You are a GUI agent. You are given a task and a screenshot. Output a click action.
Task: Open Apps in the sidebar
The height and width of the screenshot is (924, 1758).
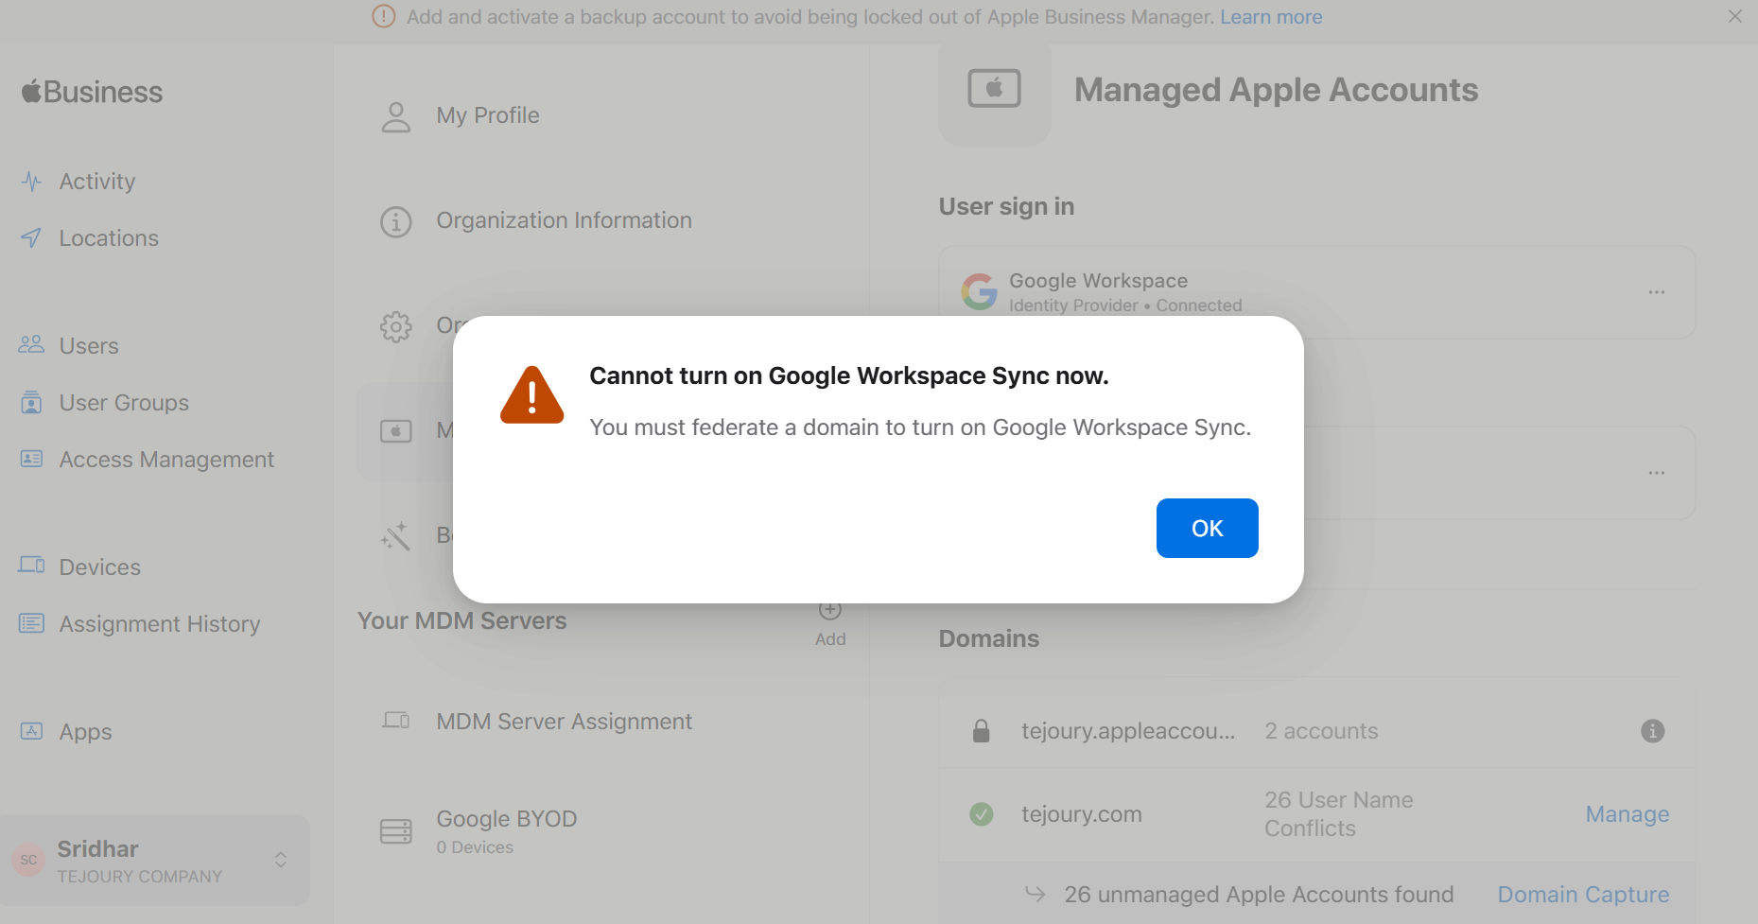85,732
